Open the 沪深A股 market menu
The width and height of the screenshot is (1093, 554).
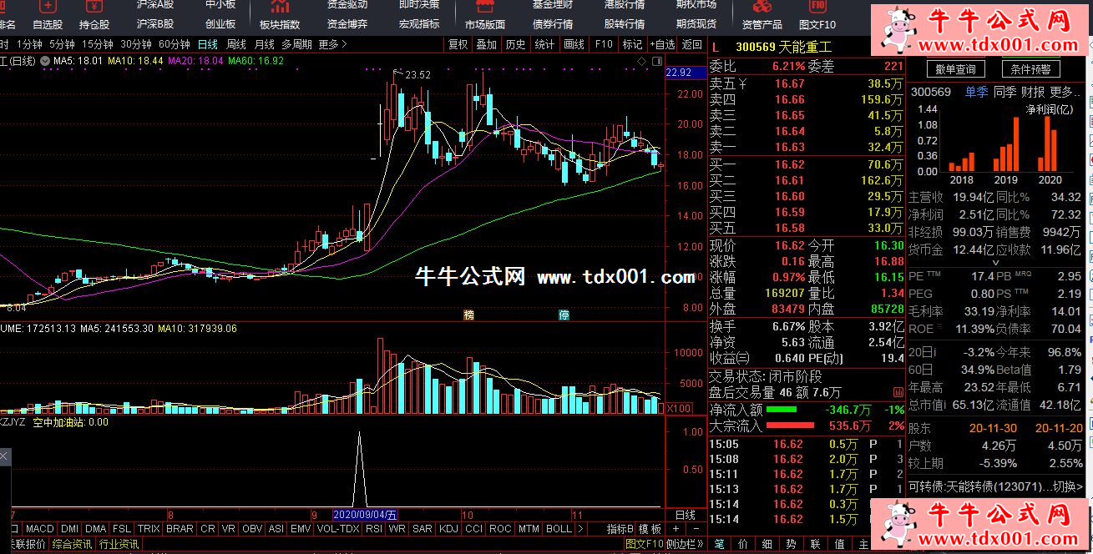coord(155,4)
